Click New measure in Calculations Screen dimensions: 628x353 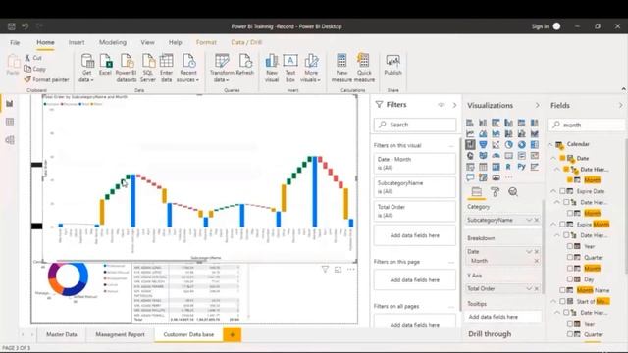point(341,68)
